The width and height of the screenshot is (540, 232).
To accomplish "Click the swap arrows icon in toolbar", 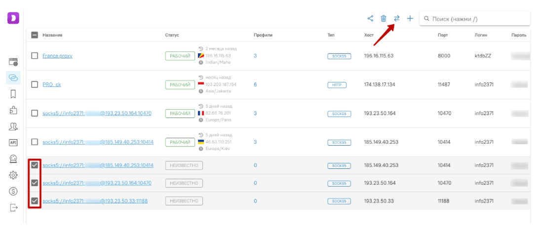I will pyautogui.click(x=396, y=19).
